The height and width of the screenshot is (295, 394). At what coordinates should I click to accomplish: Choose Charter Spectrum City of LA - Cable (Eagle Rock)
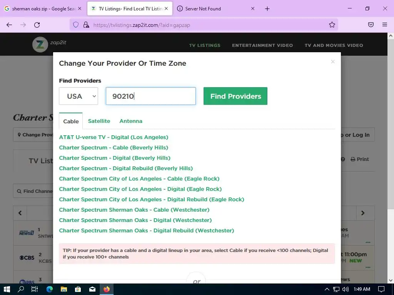139,179
